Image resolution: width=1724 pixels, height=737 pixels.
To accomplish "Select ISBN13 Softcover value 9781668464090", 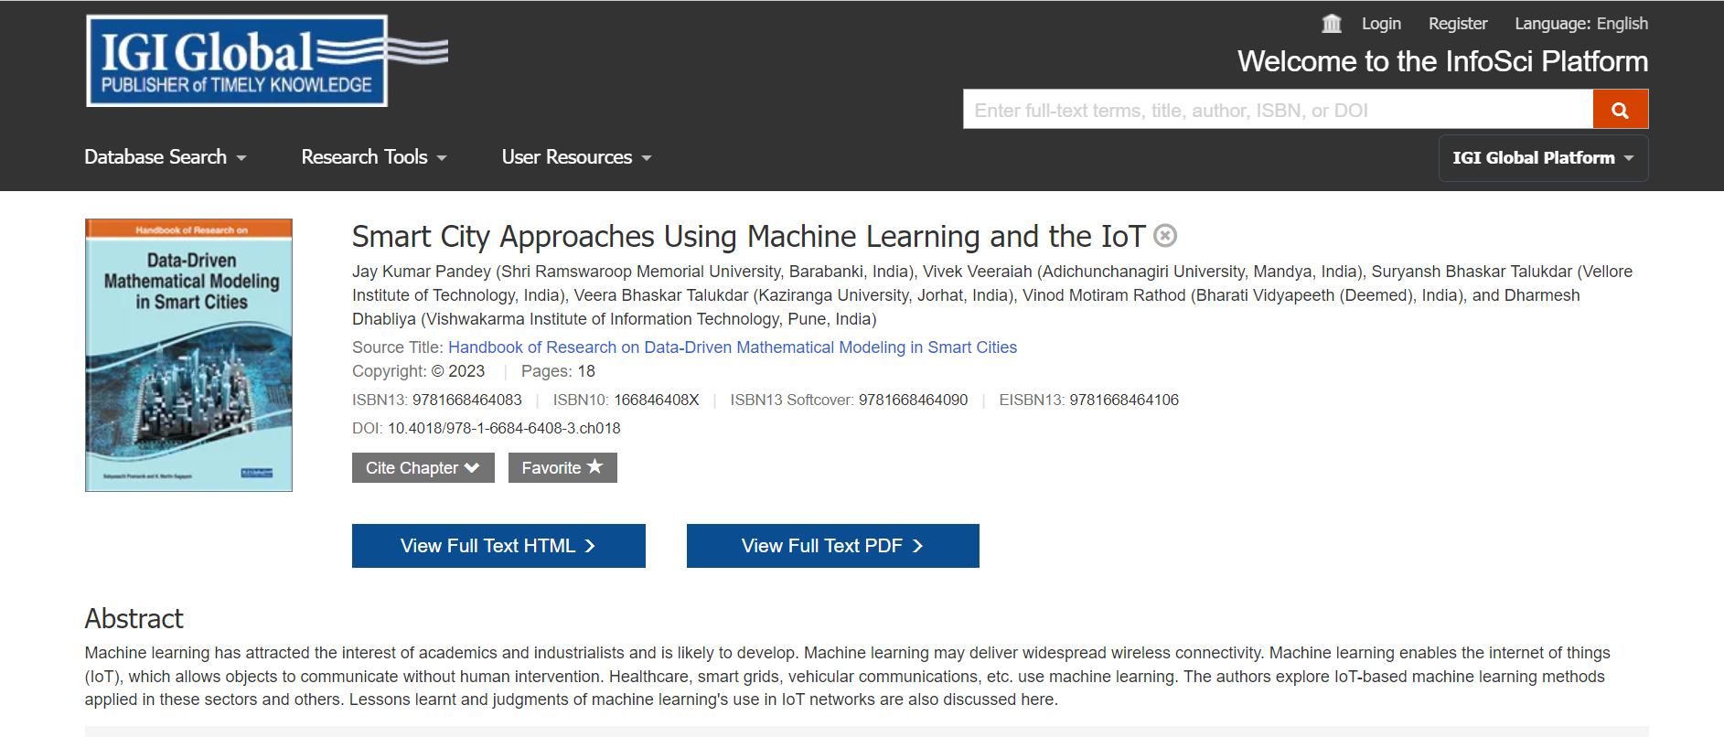I will (914, 400).
